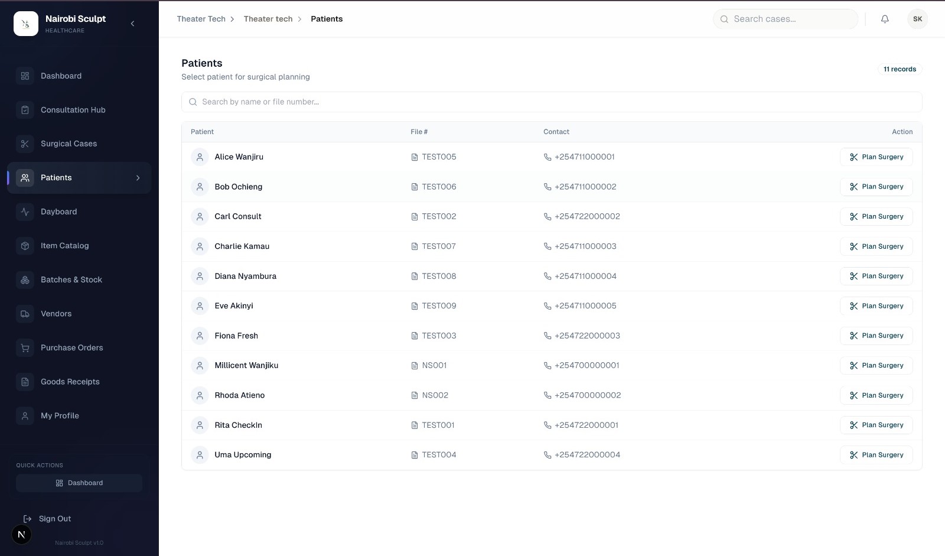Screen dimensions: 945x556
Task: Click the notification bell icon
Action: pos(885,19)
